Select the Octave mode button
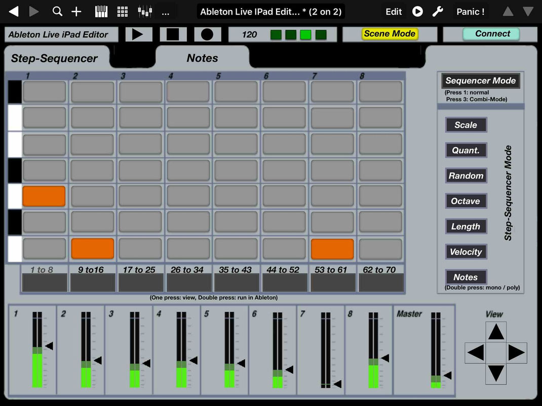Screen dimensions: 542x406 coord(466,201)
